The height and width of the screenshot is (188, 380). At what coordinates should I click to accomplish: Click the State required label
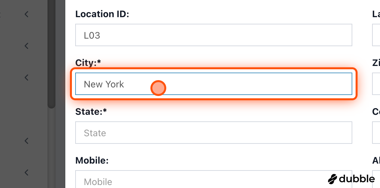(x=91, y=112)
